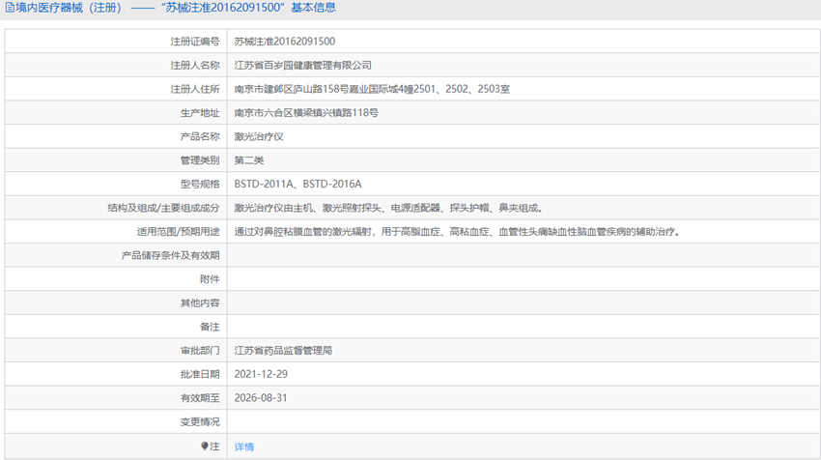
Task: Click management category value 第二类
Action: click(x=248, y=160)
